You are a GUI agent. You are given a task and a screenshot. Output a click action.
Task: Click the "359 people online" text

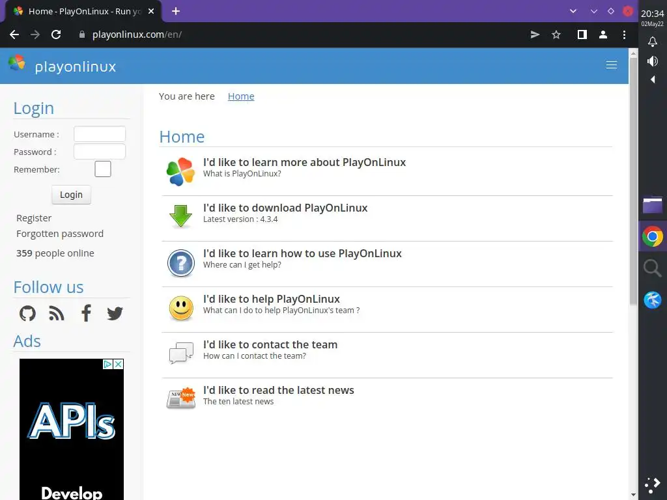[x=55, y=253]
